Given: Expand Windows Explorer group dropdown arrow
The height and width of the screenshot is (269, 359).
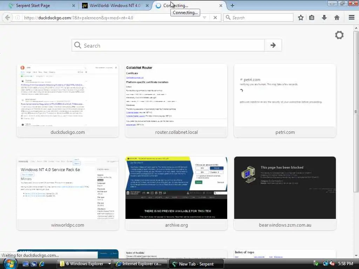Looking at the screenshot, I should [109, 264].
